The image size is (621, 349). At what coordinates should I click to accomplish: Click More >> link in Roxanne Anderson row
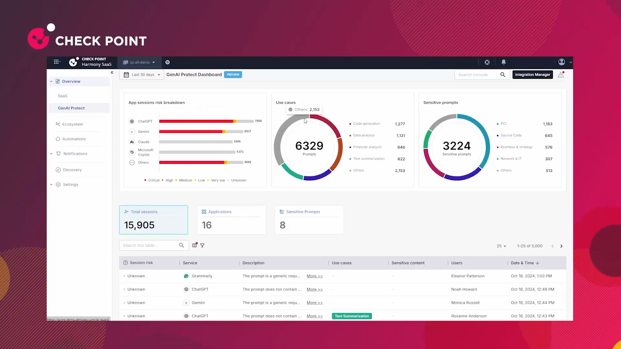(x=315, y=316)
